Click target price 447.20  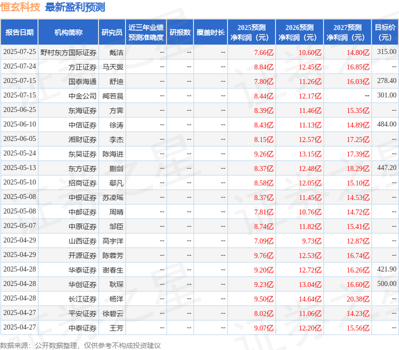pyautogui.click(x=387, y=167)
